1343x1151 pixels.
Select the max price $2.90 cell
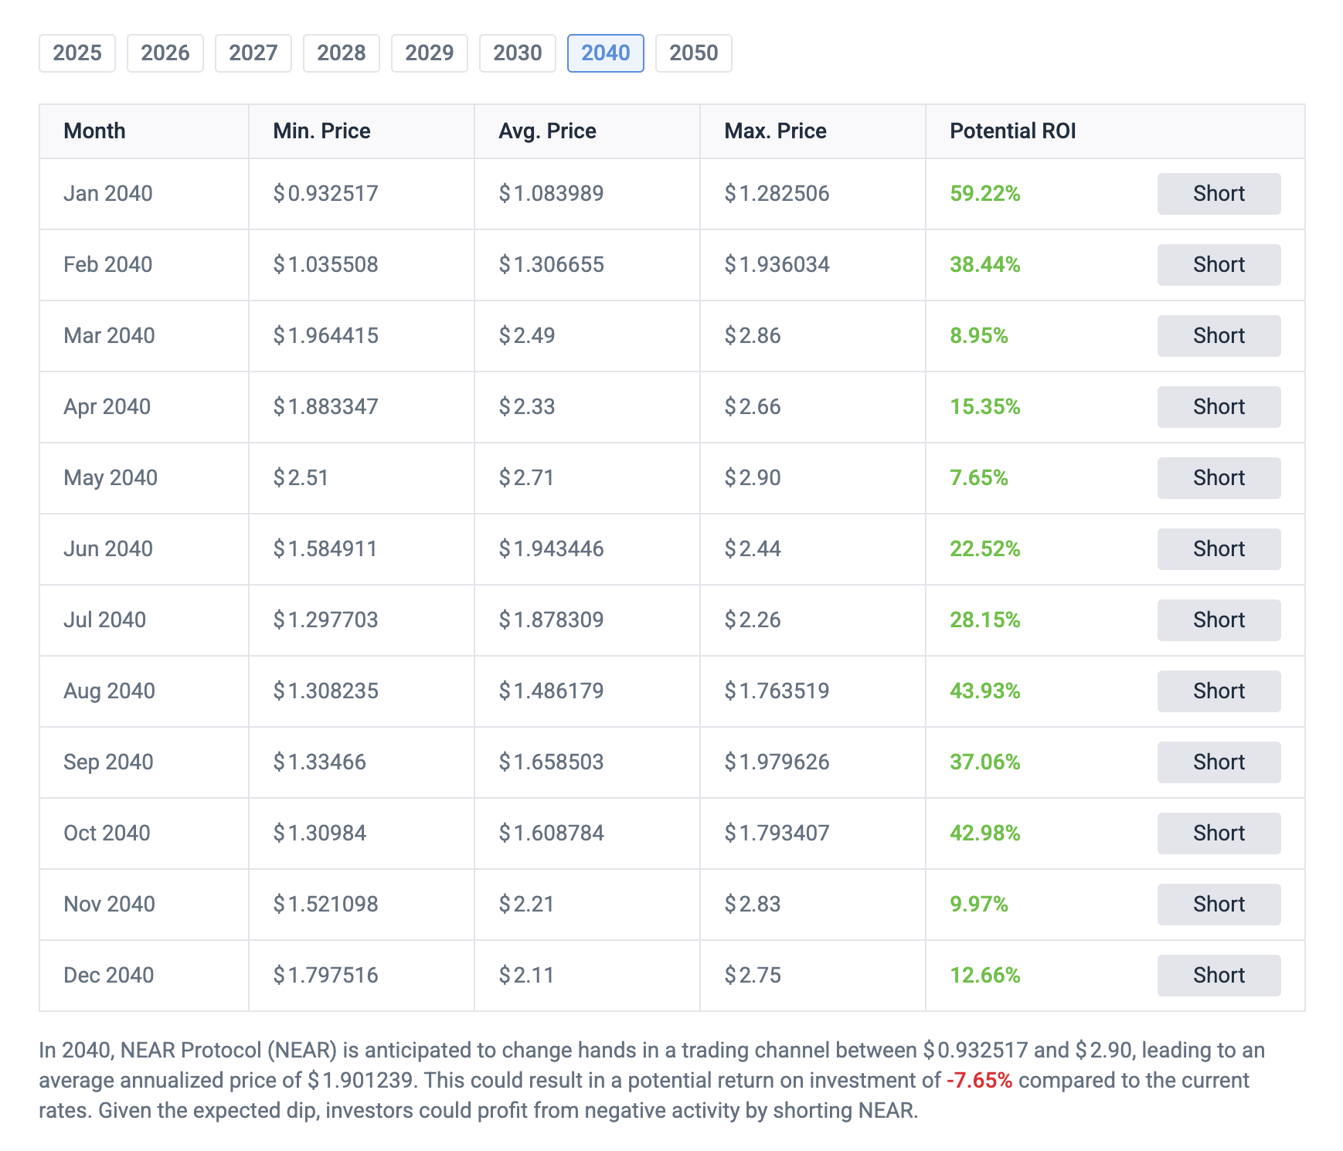[x=813, y=478]
